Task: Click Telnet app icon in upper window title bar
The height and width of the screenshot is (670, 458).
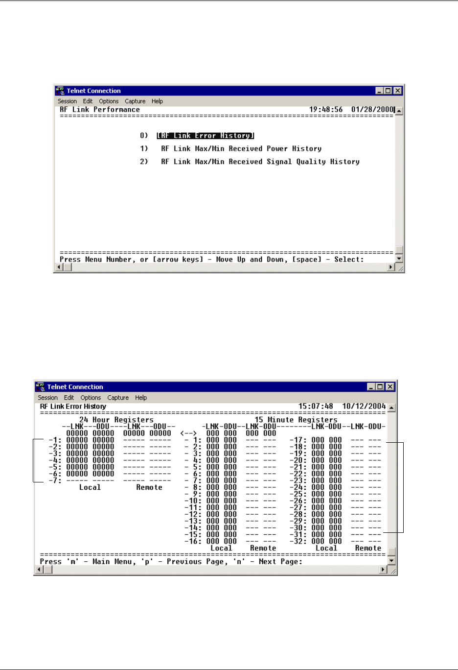Action: click(x=60, y=91)
